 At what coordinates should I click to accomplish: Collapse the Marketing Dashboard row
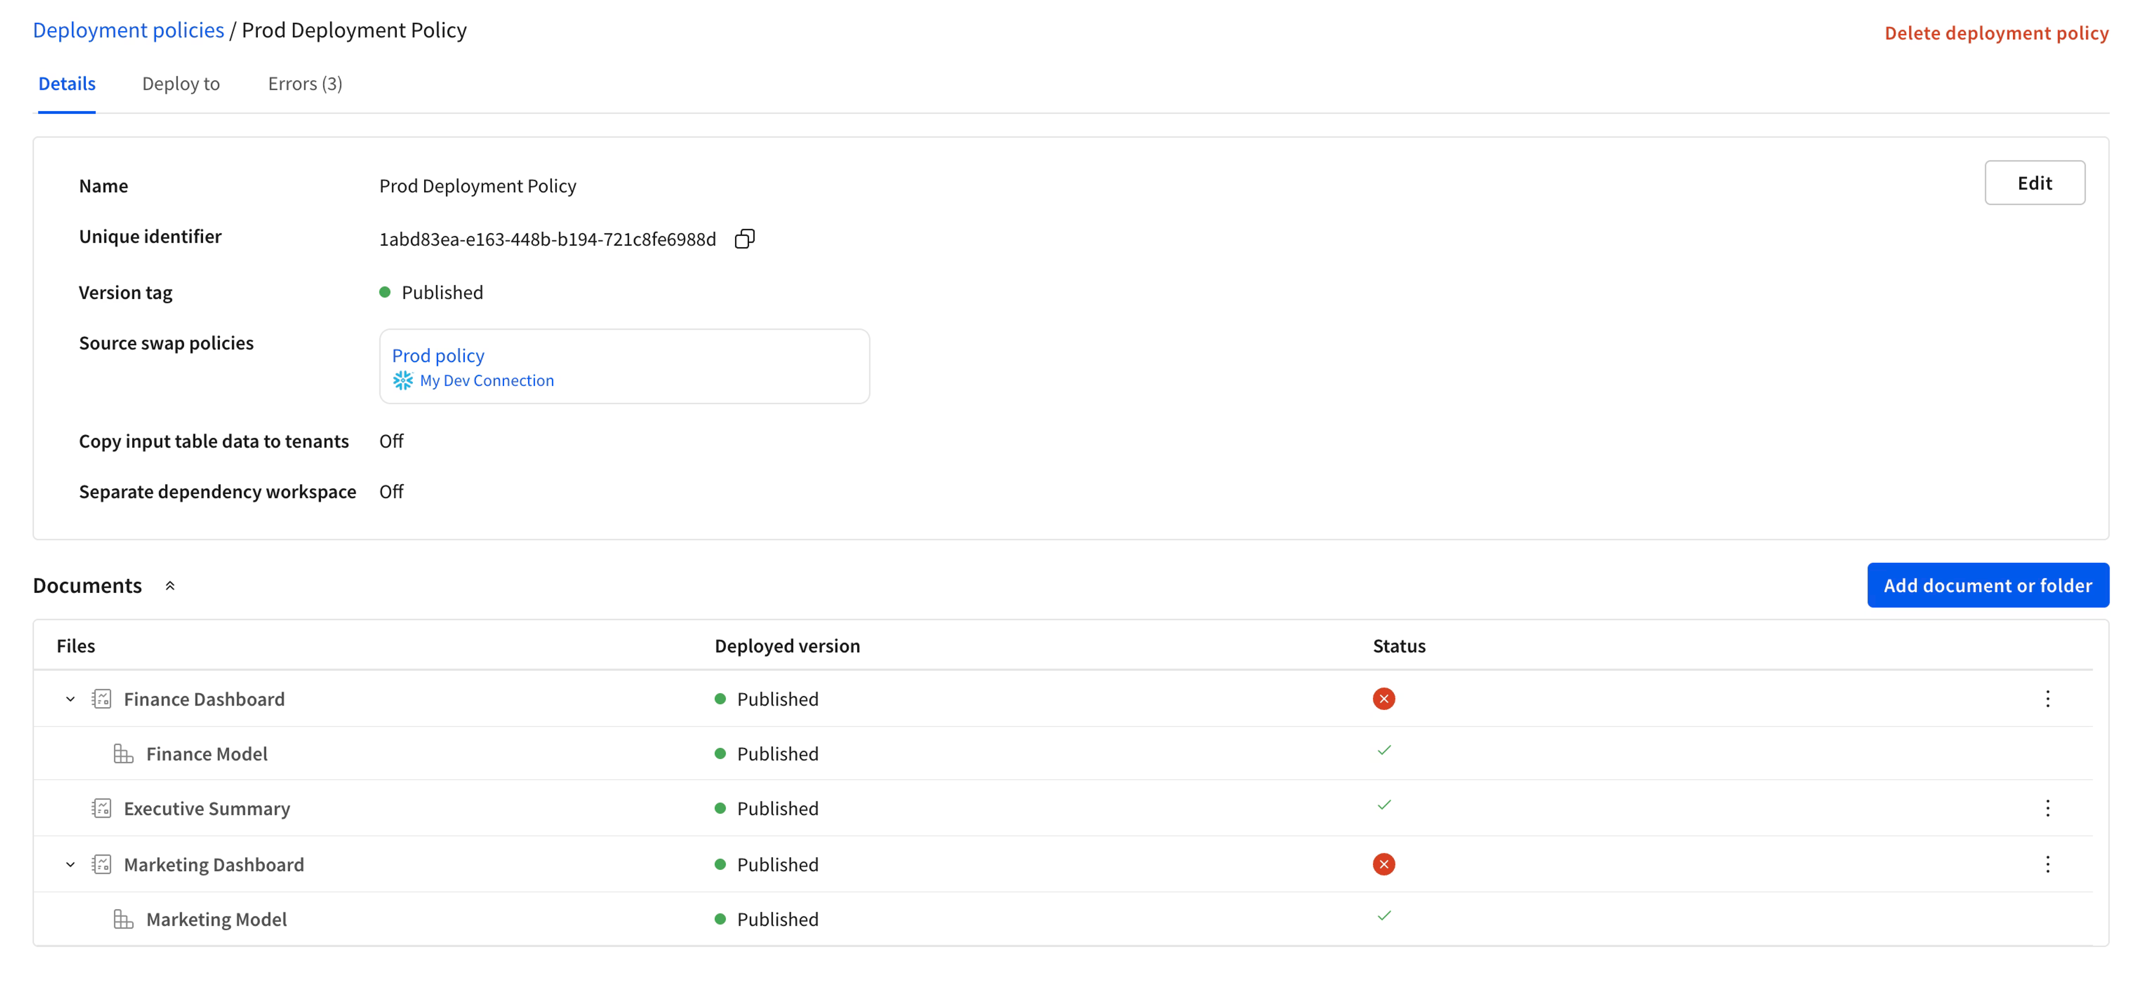70,864
